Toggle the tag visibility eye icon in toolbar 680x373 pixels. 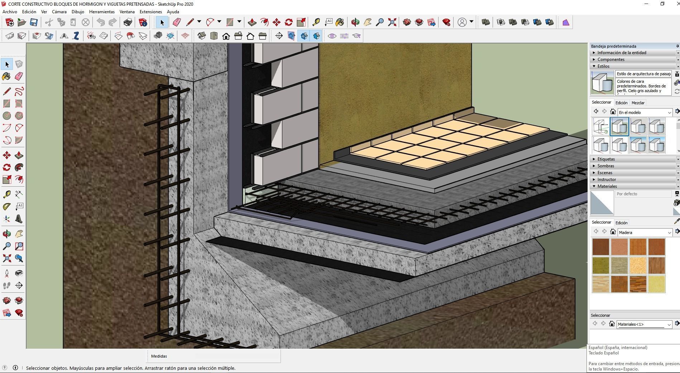(332, 36)
